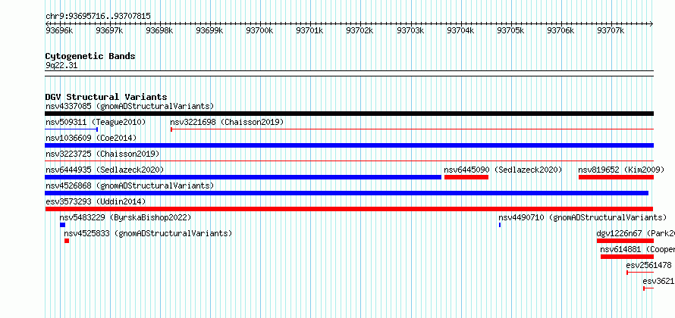
Task: Click the red dgv1226n67 variant bar
Action: [625, 241]
